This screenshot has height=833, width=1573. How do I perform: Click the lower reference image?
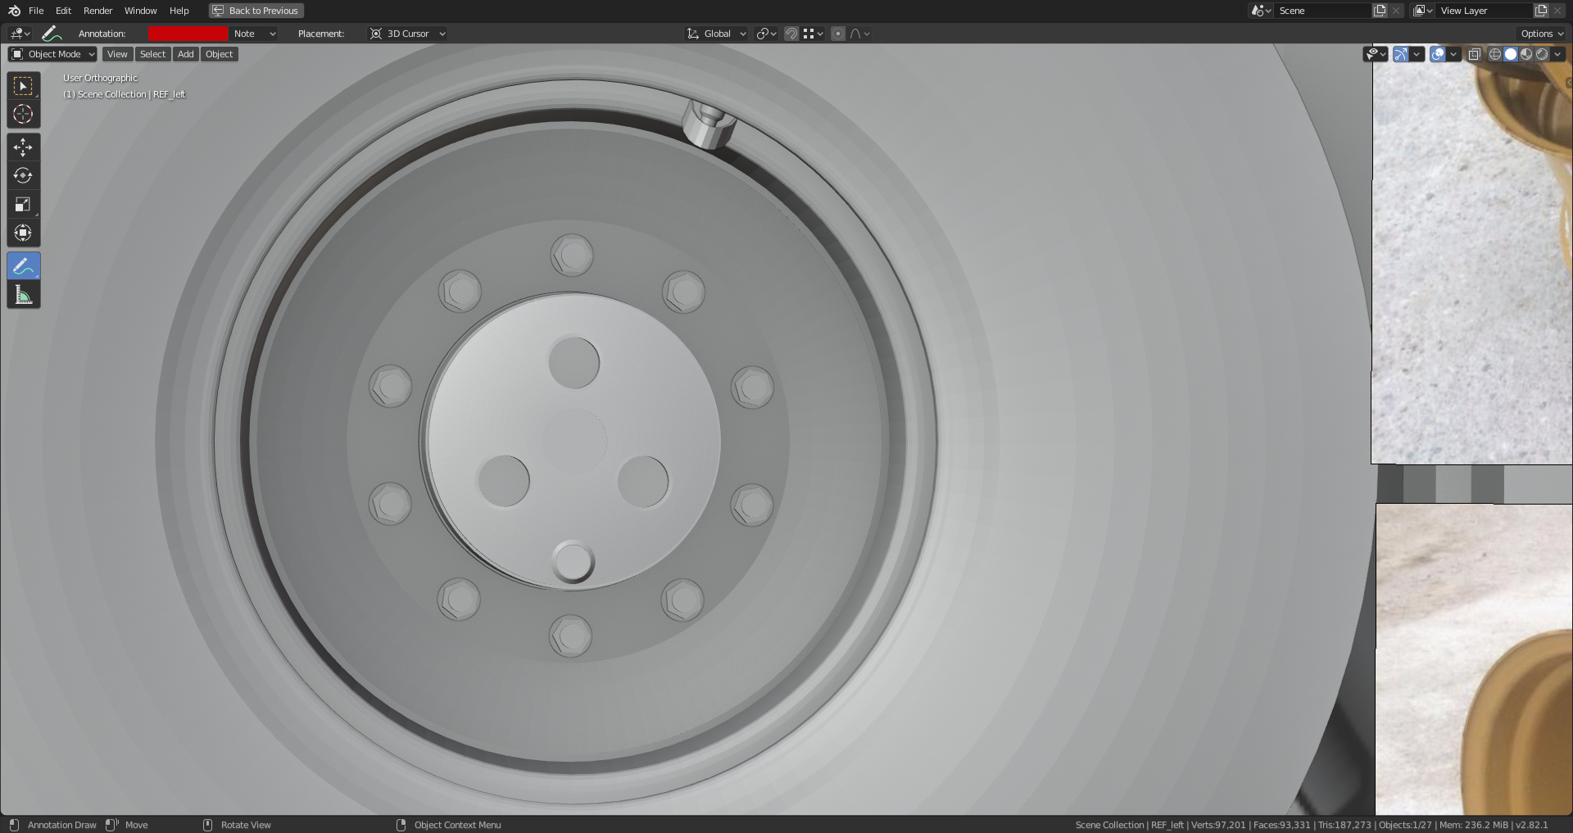coord(1474,659)
